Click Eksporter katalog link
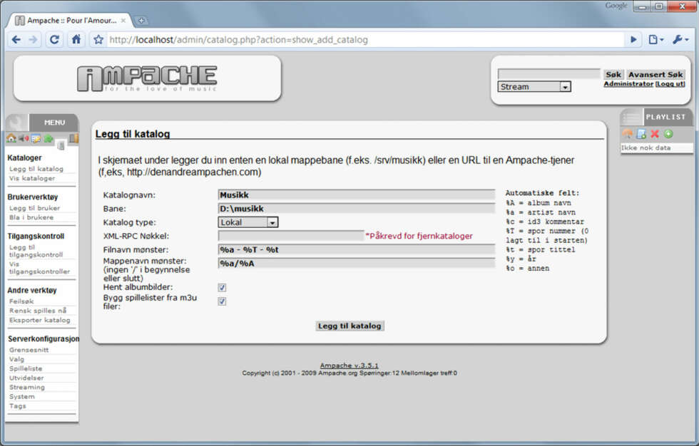This screenshot has width=699, height=446. coord(40,320)
